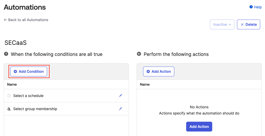
Task: Go back to all Automations
Action: 26,20
